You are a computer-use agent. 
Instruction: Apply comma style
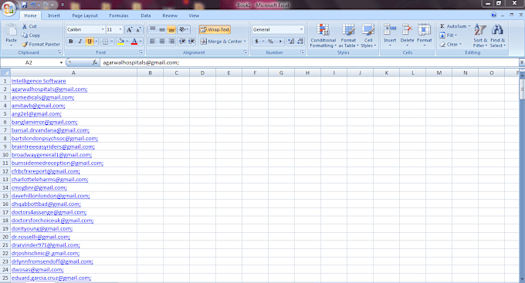(x=280, y=42)
